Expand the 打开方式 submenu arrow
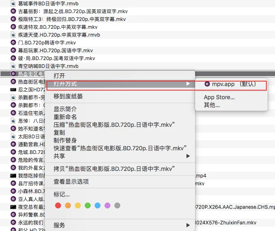The width and height of the screenshot is (275, 231). [x=188, y=84]
